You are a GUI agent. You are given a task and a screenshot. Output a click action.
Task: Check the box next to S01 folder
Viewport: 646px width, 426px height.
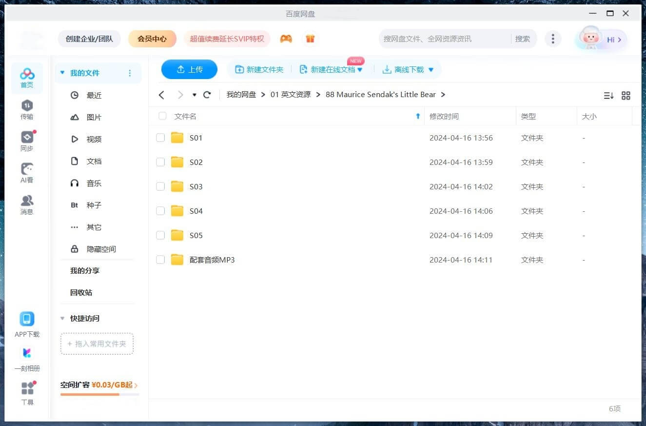160,138
